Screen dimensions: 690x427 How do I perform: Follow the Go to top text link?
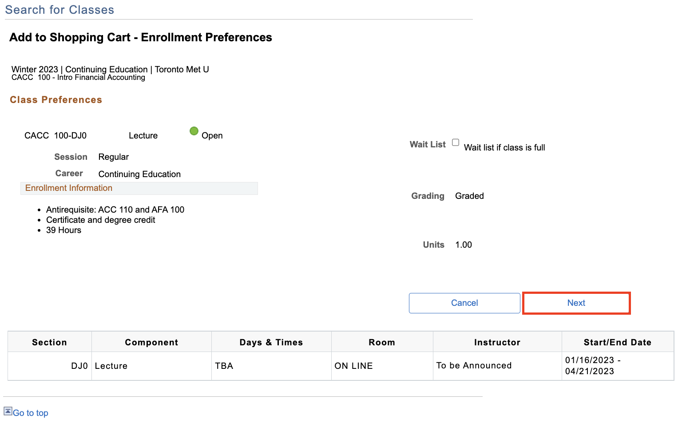pos(30,413)
